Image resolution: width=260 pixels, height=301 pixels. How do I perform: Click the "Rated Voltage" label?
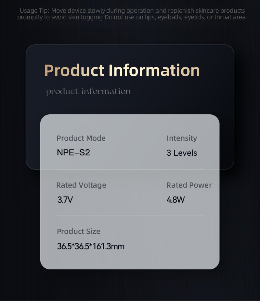[81, 185]
